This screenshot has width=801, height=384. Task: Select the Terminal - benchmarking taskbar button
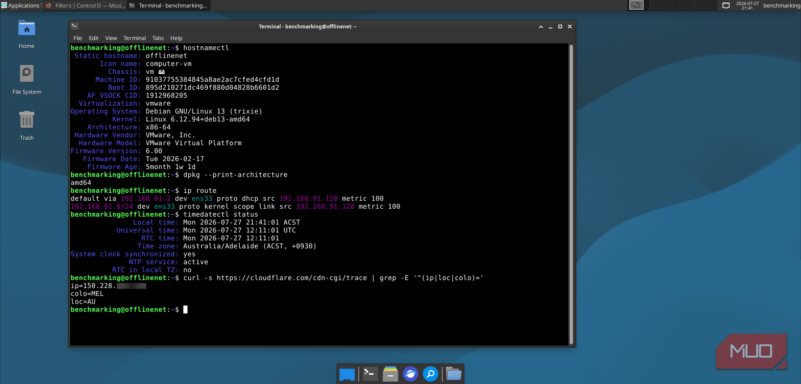point(168,5)
